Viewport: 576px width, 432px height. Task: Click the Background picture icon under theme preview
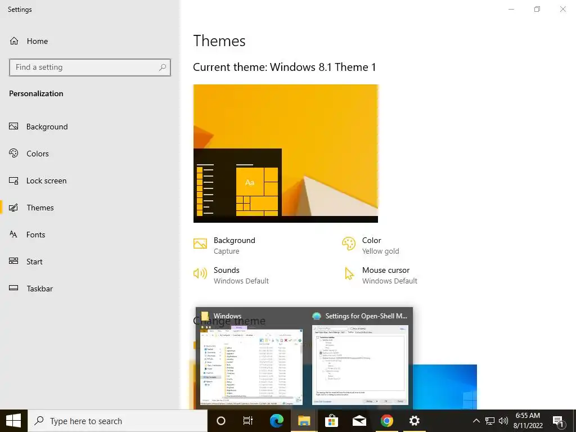(200, 243)
